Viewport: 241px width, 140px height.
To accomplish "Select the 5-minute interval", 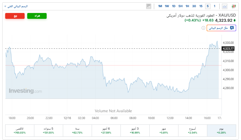I will point(208,6).
